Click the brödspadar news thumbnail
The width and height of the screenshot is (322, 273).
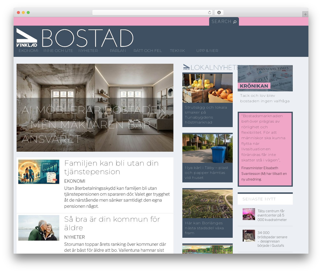tap(249, 236)
